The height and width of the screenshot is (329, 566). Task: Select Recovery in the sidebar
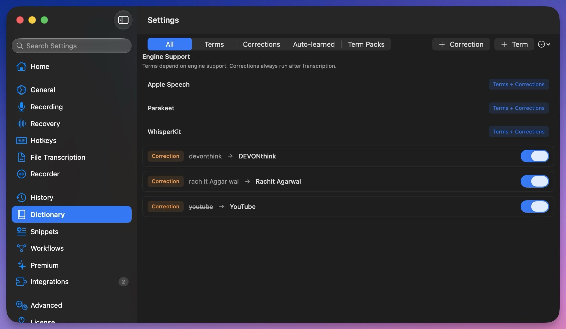tap(72, 124)
